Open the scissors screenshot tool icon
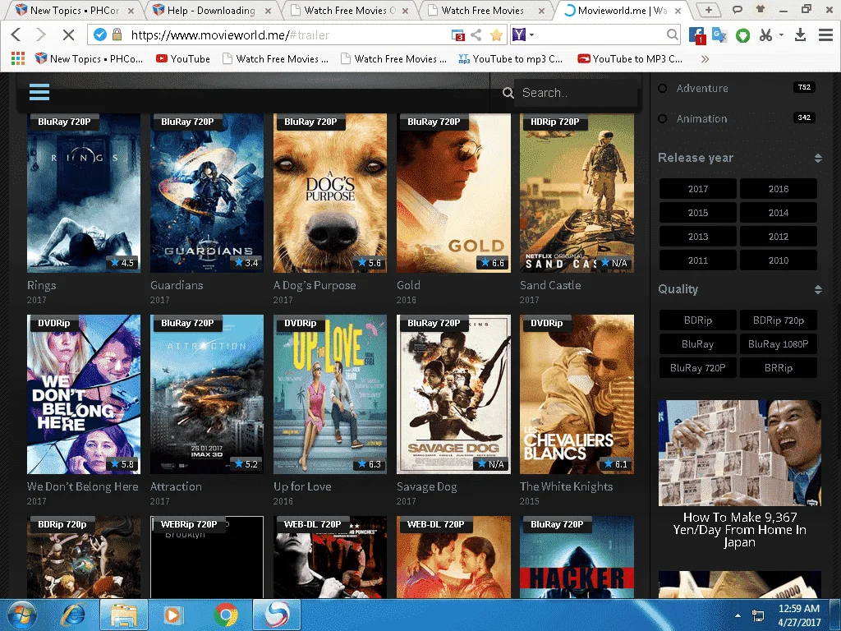841x631 pixels. [x=765, y=35]
